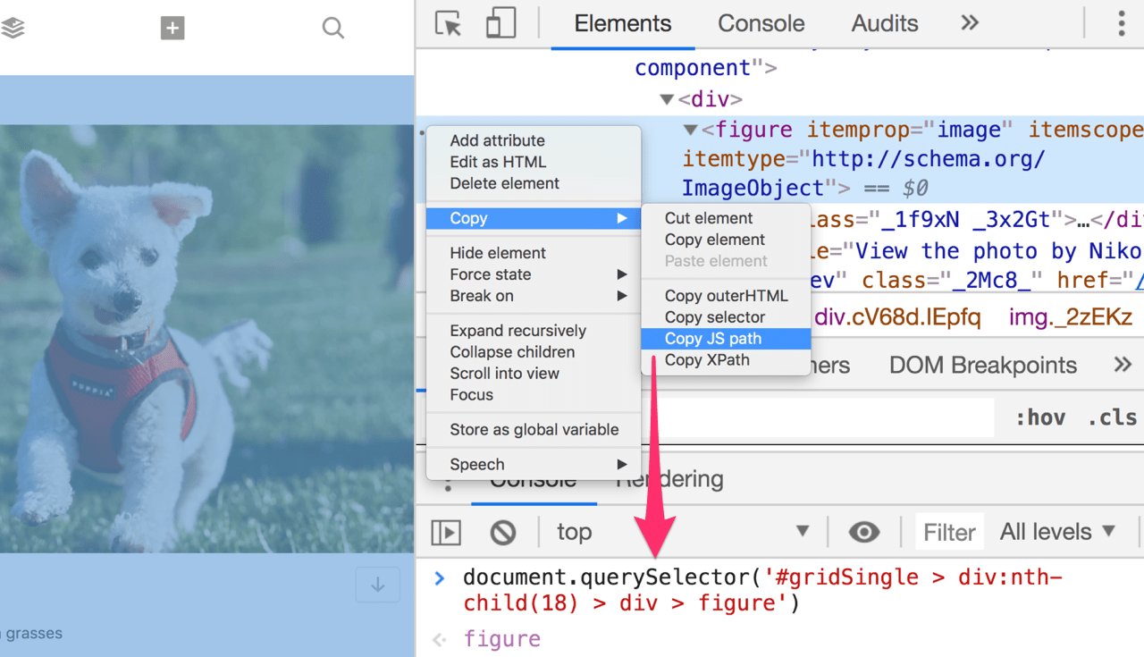Viewport: 1144px width, 657px height.
Task: Toggle the :hov element state button
Action: (x=1040, y=417)
